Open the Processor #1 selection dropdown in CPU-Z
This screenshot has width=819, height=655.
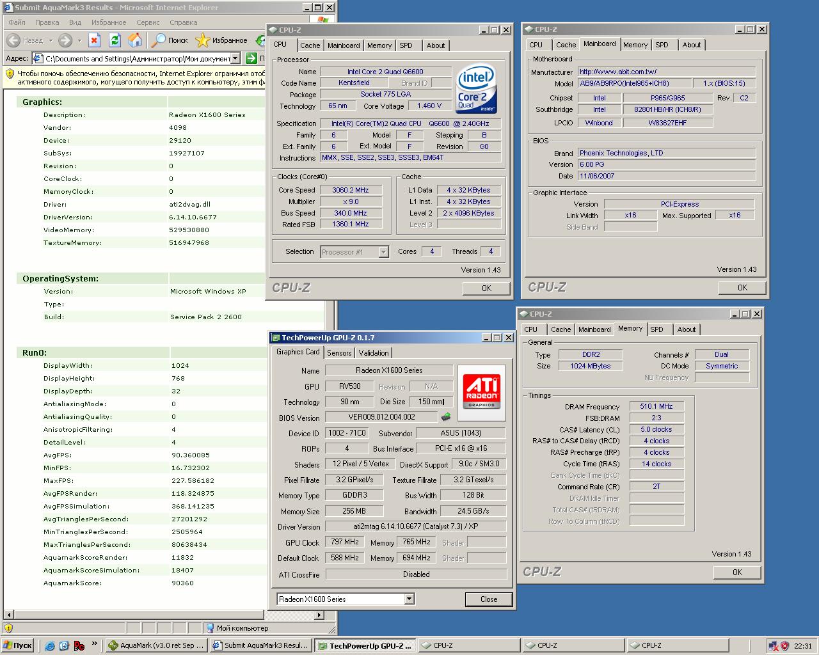[x=383, y=252]
